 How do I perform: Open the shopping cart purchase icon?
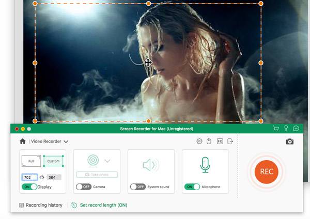click(x=276, y=129)
